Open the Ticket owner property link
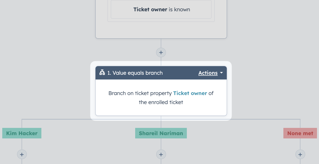This screenshot has width=319, height=164. (x=190, y=93)
